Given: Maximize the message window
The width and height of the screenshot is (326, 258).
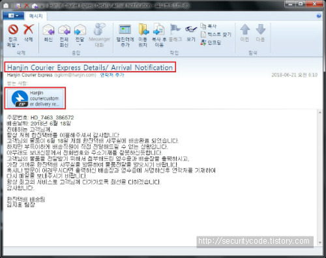Looking at the screenshot, I should pyautogui.click(x=301, y=4).
